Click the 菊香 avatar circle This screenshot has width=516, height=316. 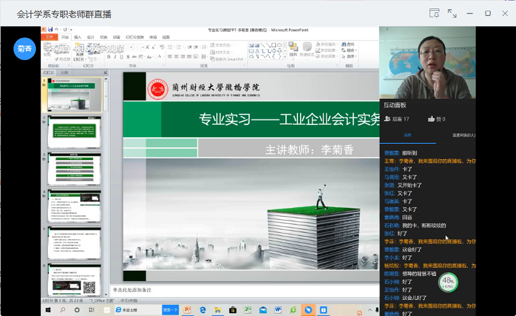[25, 48]
